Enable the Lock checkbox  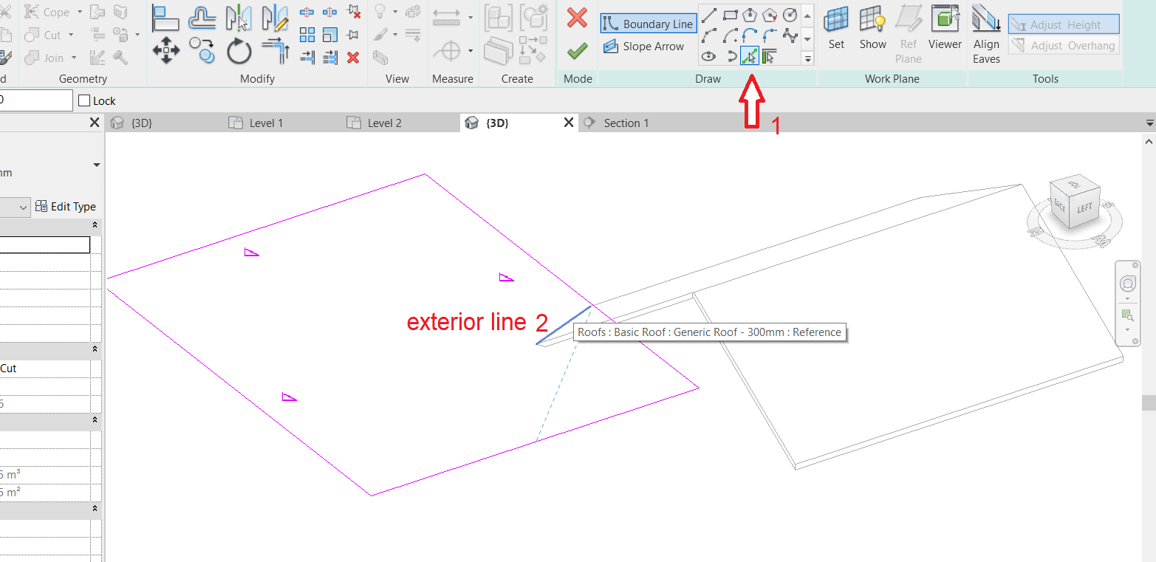pos(84,100)
